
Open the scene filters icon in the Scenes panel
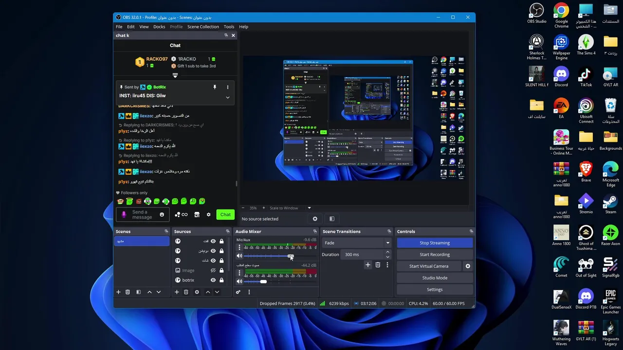tap(138, 292)
